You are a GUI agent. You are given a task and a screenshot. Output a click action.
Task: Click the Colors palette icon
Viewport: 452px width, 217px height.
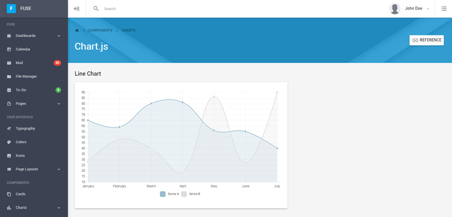pos(9,142)
